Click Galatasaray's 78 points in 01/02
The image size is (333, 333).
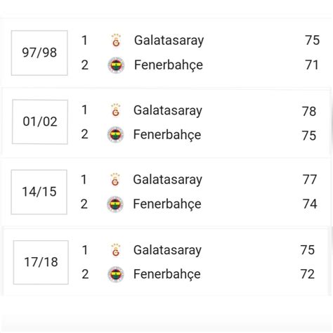309,111
